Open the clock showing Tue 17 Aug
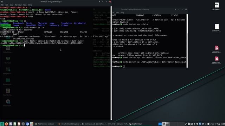Image resolution: width=225 pixels, height=126 pixels. pyautogui.click(x=218, y=124)
